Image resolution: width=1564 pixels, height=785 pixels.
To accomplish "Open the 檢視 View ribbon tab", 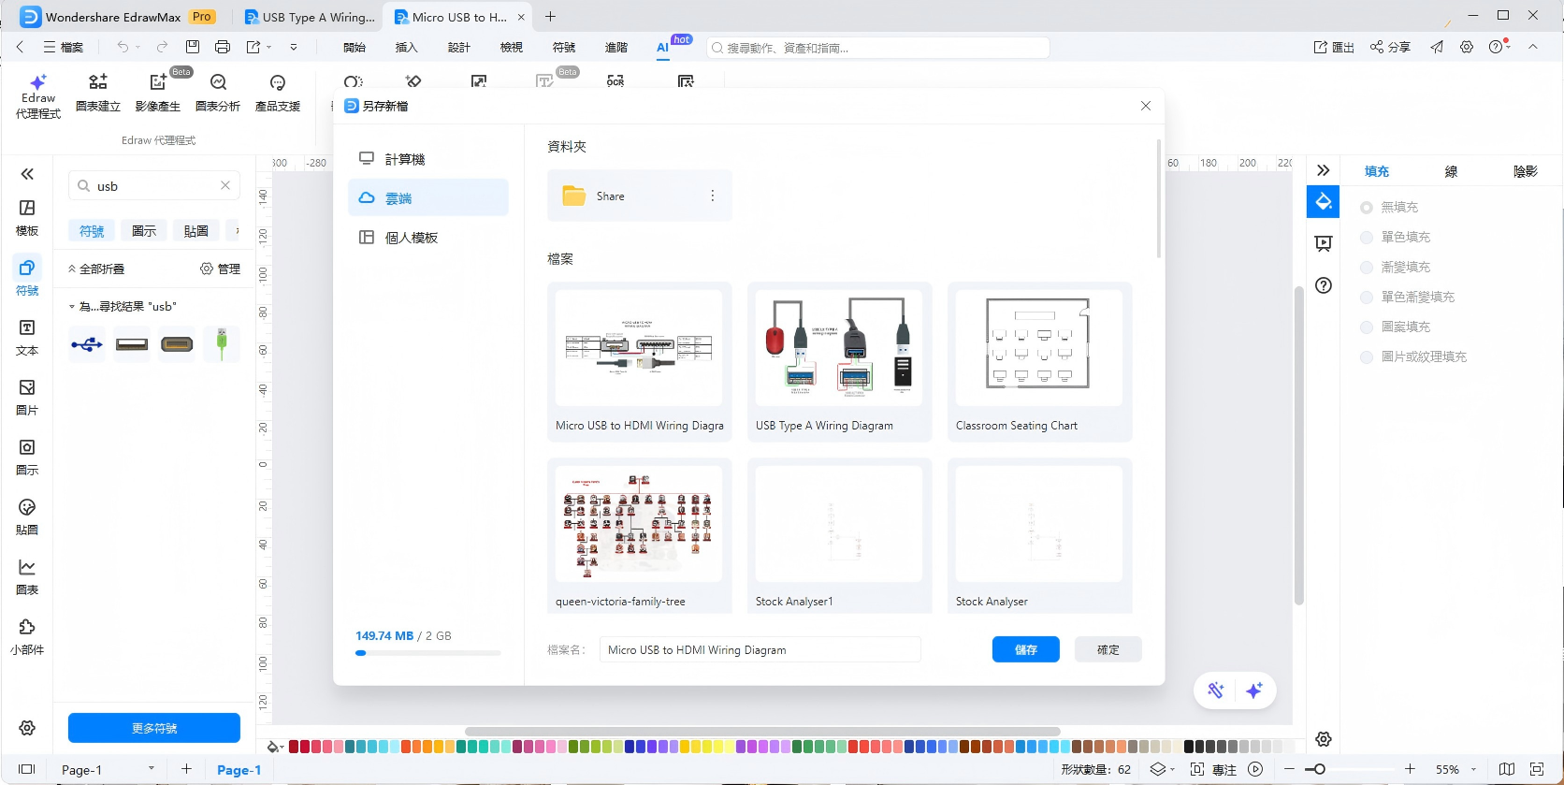I will [512, 48].
